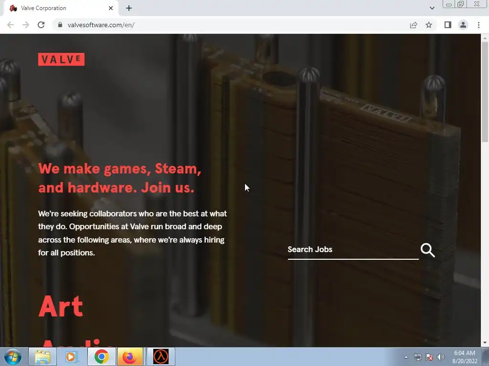Open Windows Explorer from the taskbar
The image size is (489, 366).
click(x=43, y=356)
